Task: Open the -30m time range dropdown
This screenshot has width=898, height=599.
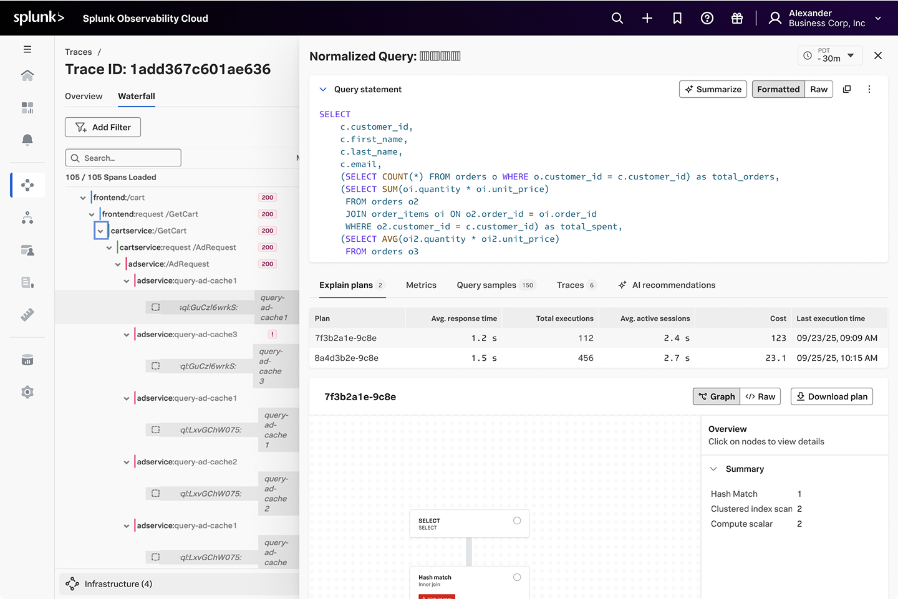Action: [x=830, y=55]
